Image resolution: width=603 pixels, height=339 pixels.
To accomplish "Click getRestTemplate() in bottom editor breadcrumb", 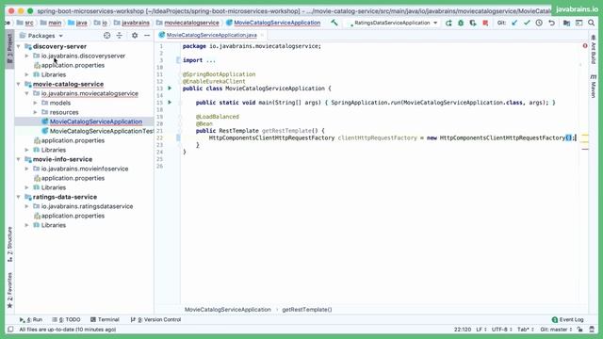I will [307, 310].
